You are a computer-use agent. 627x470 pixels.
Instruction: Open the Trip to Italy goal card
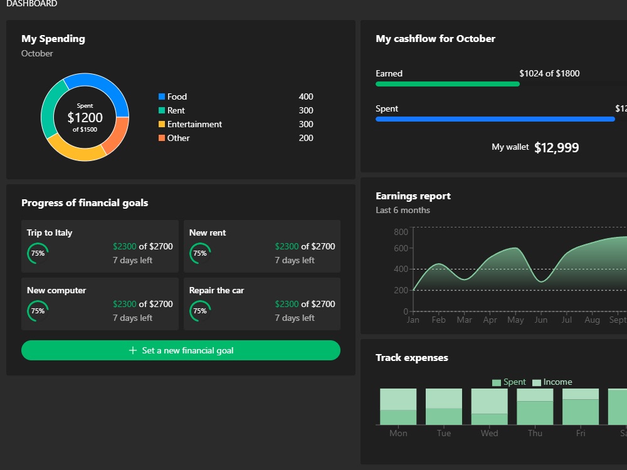100,246
